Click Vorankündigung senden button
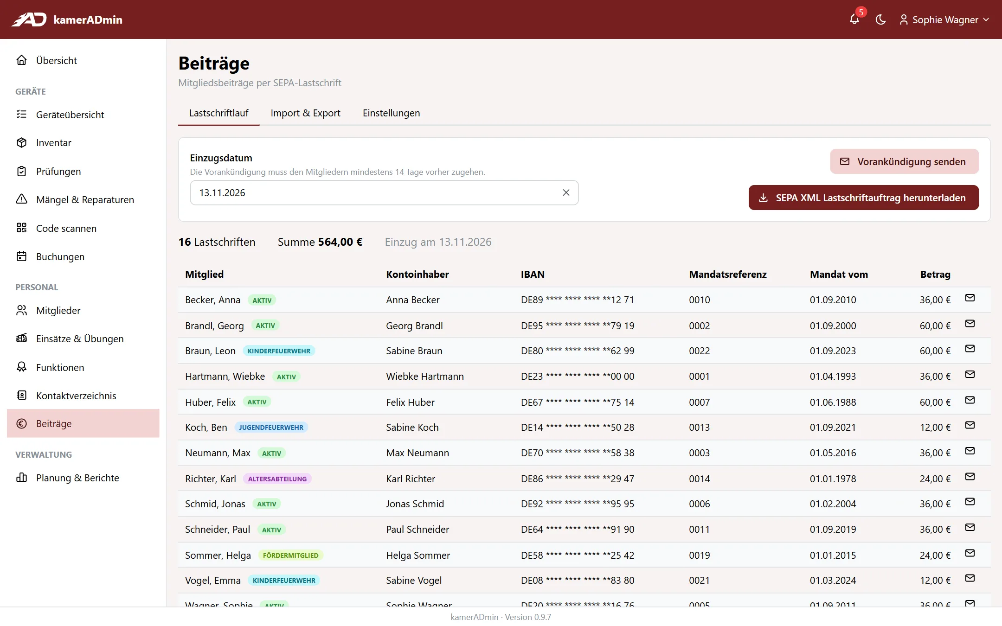This screenshot has height=626, width=1002. (x=904, y=161)
